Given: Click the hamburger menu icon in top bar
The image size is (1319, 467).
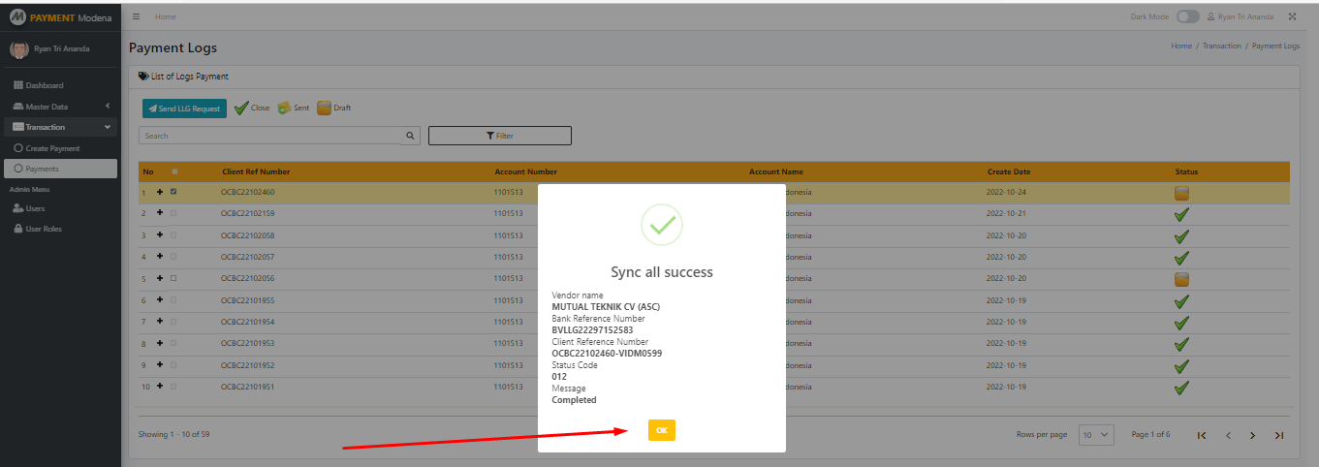Looking at the screenshot, I should click(137, 16).
